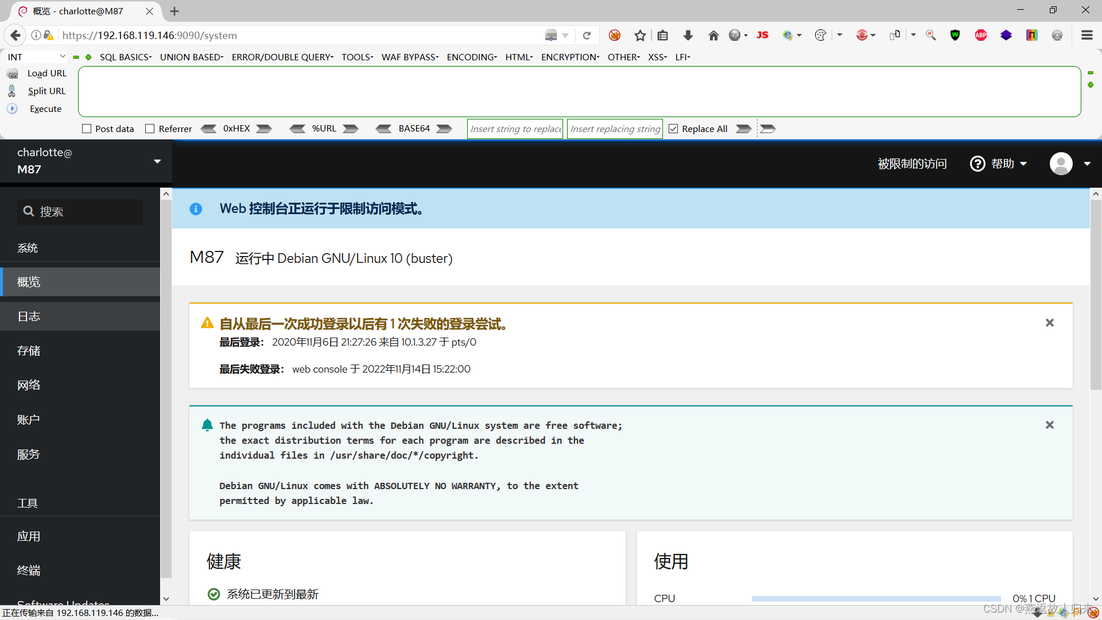1102x620 pixels.
Task: Click the Execute label
Action: point(45,108)
